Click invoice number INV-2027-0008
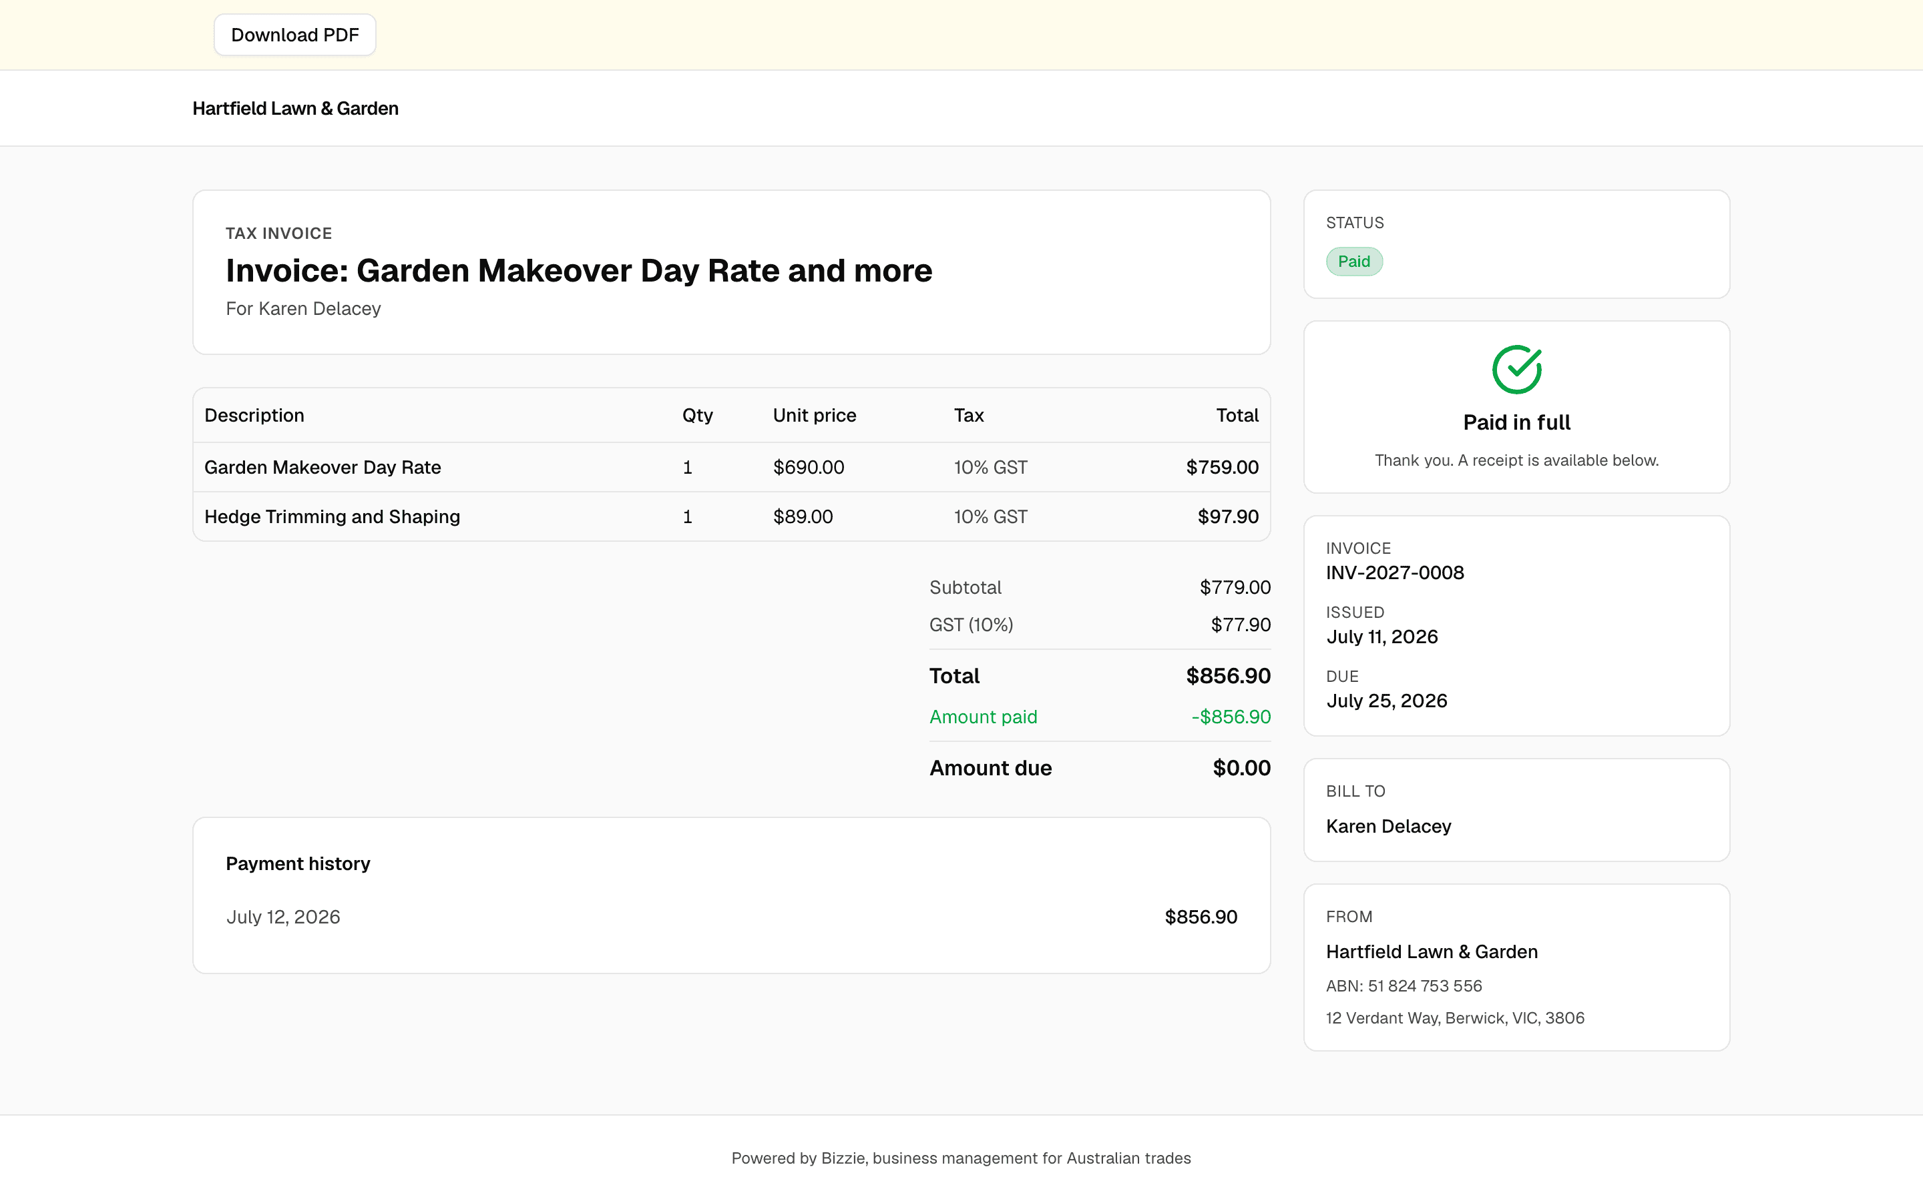 (1395, 572)
